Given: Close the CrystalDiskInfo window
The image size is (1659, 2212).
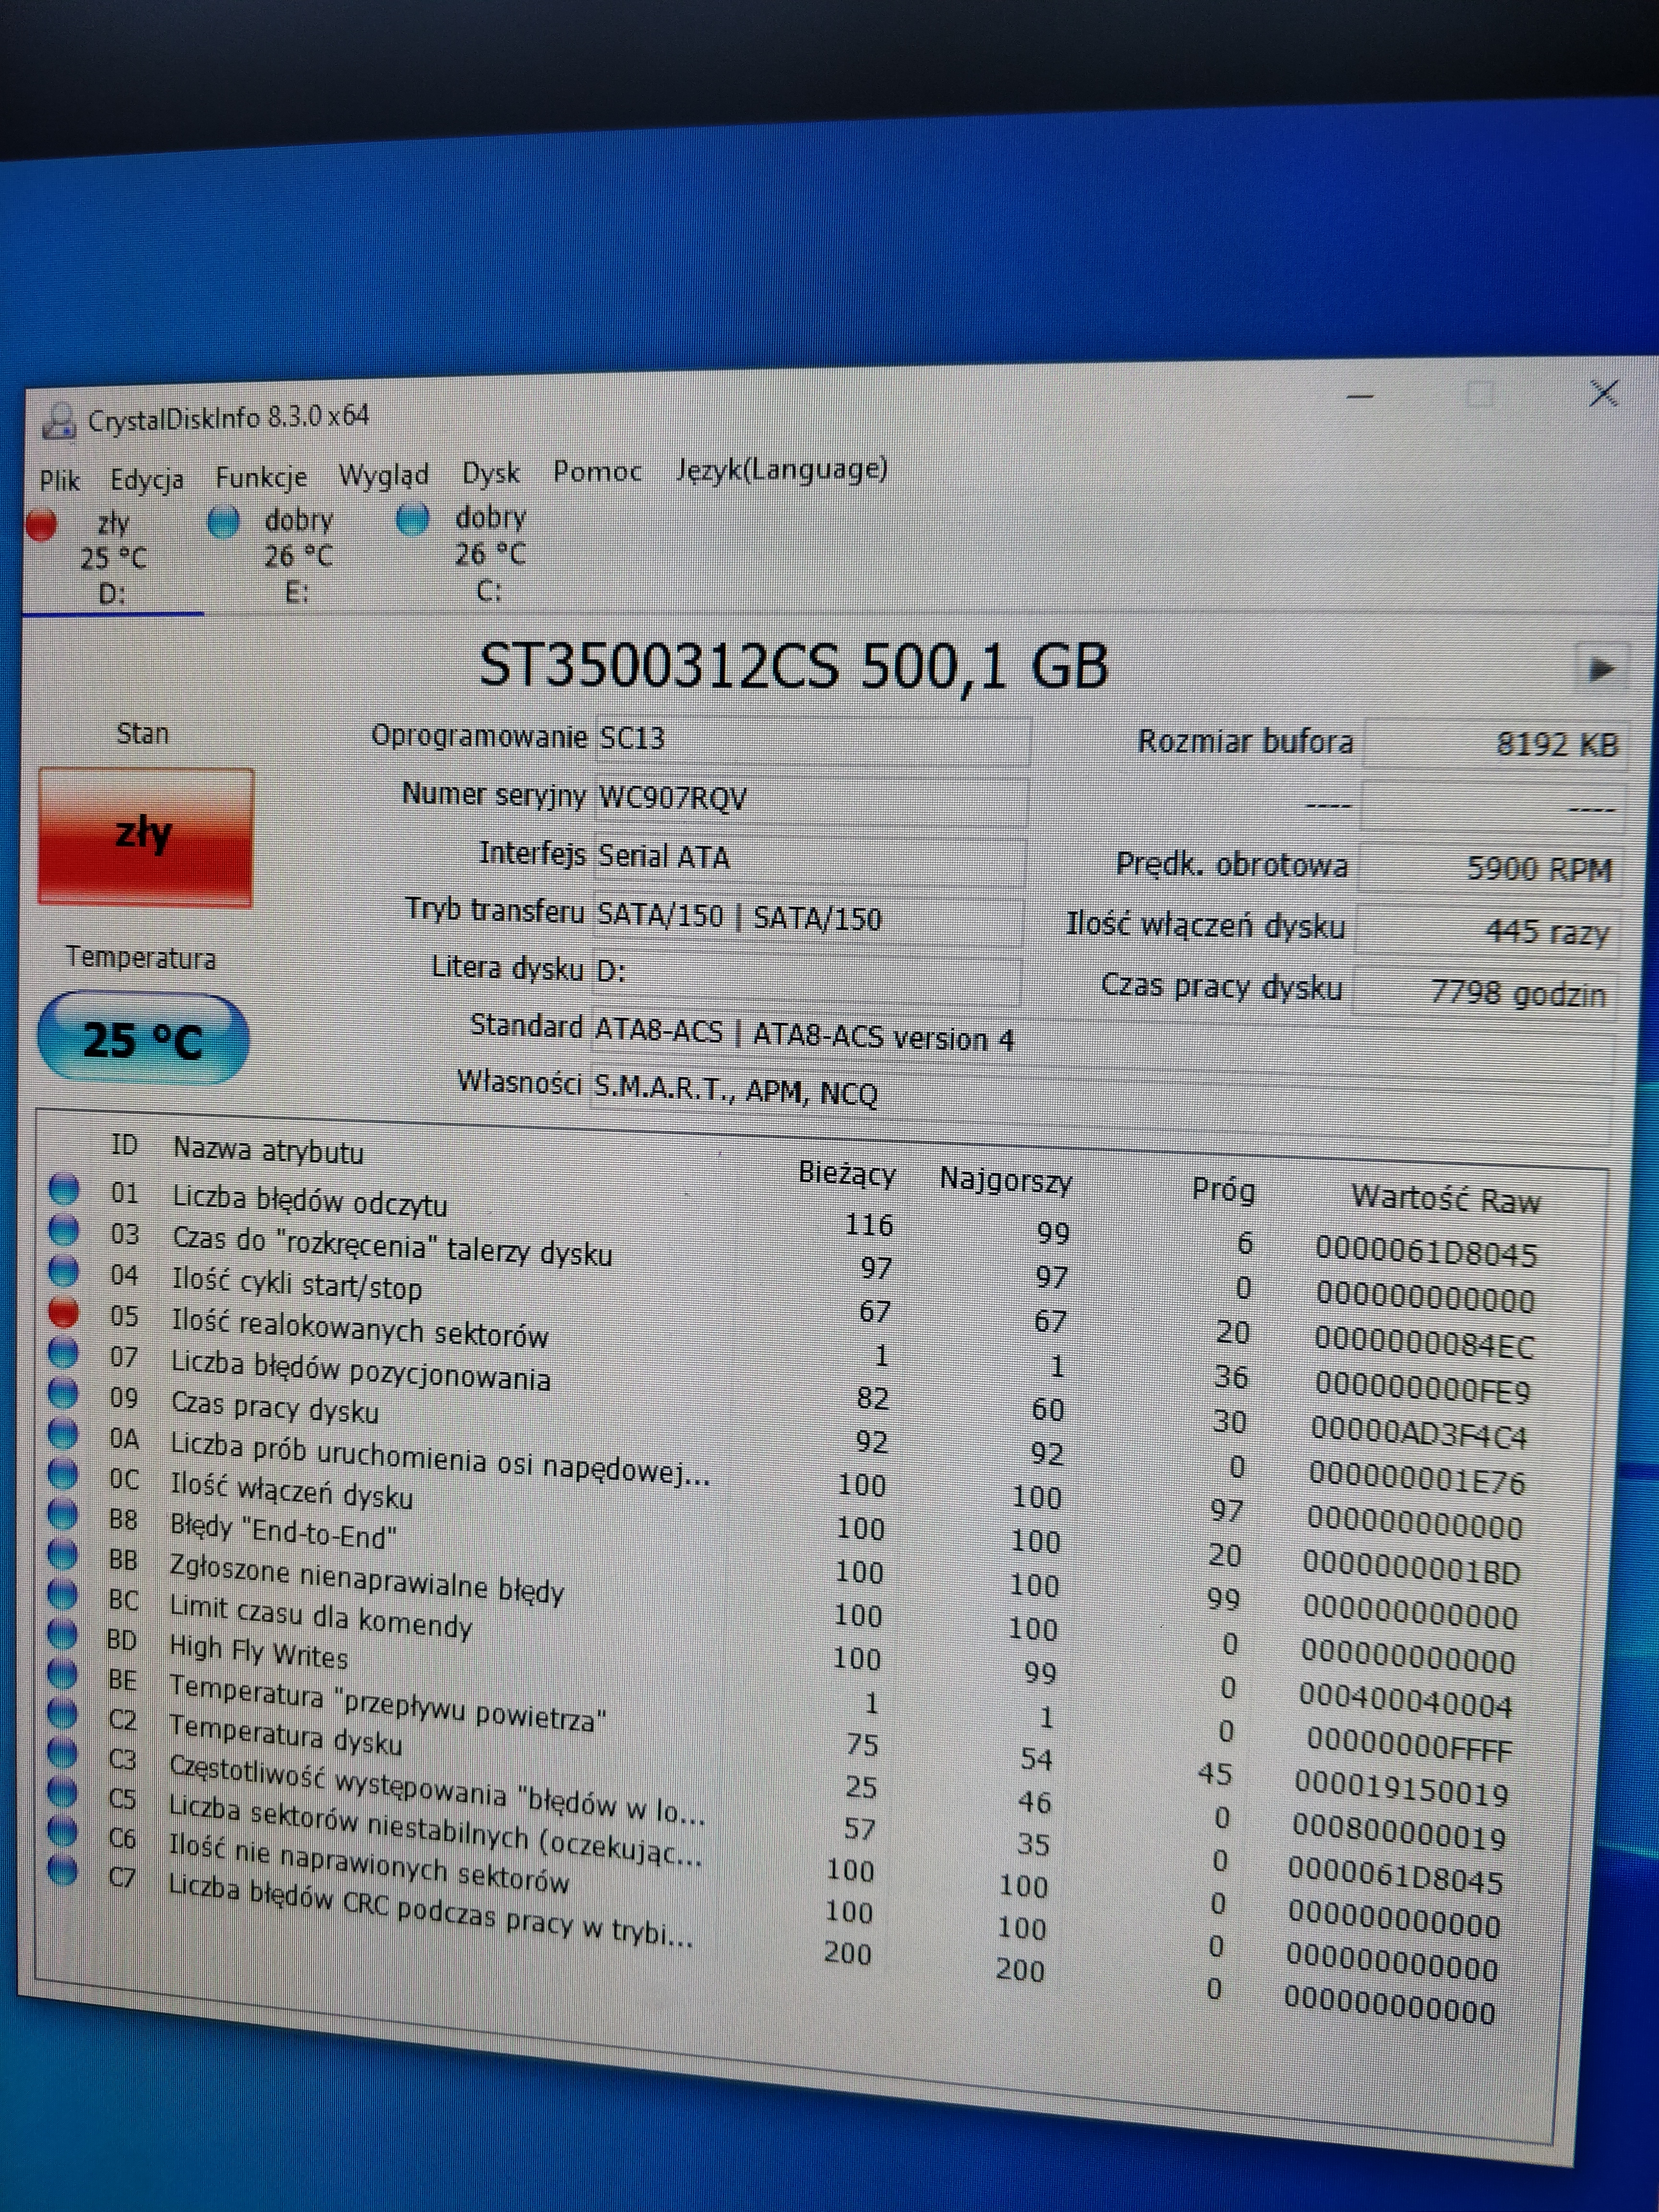Looking at the screenshot, I should 1604,393.
